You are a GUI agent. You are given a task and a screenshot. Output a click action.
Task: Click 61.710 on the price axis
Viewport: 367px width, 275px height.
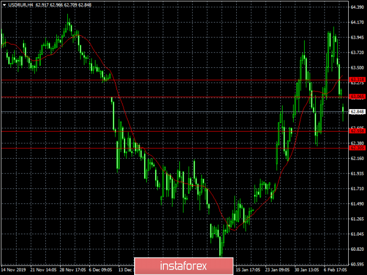click(358, 188)
